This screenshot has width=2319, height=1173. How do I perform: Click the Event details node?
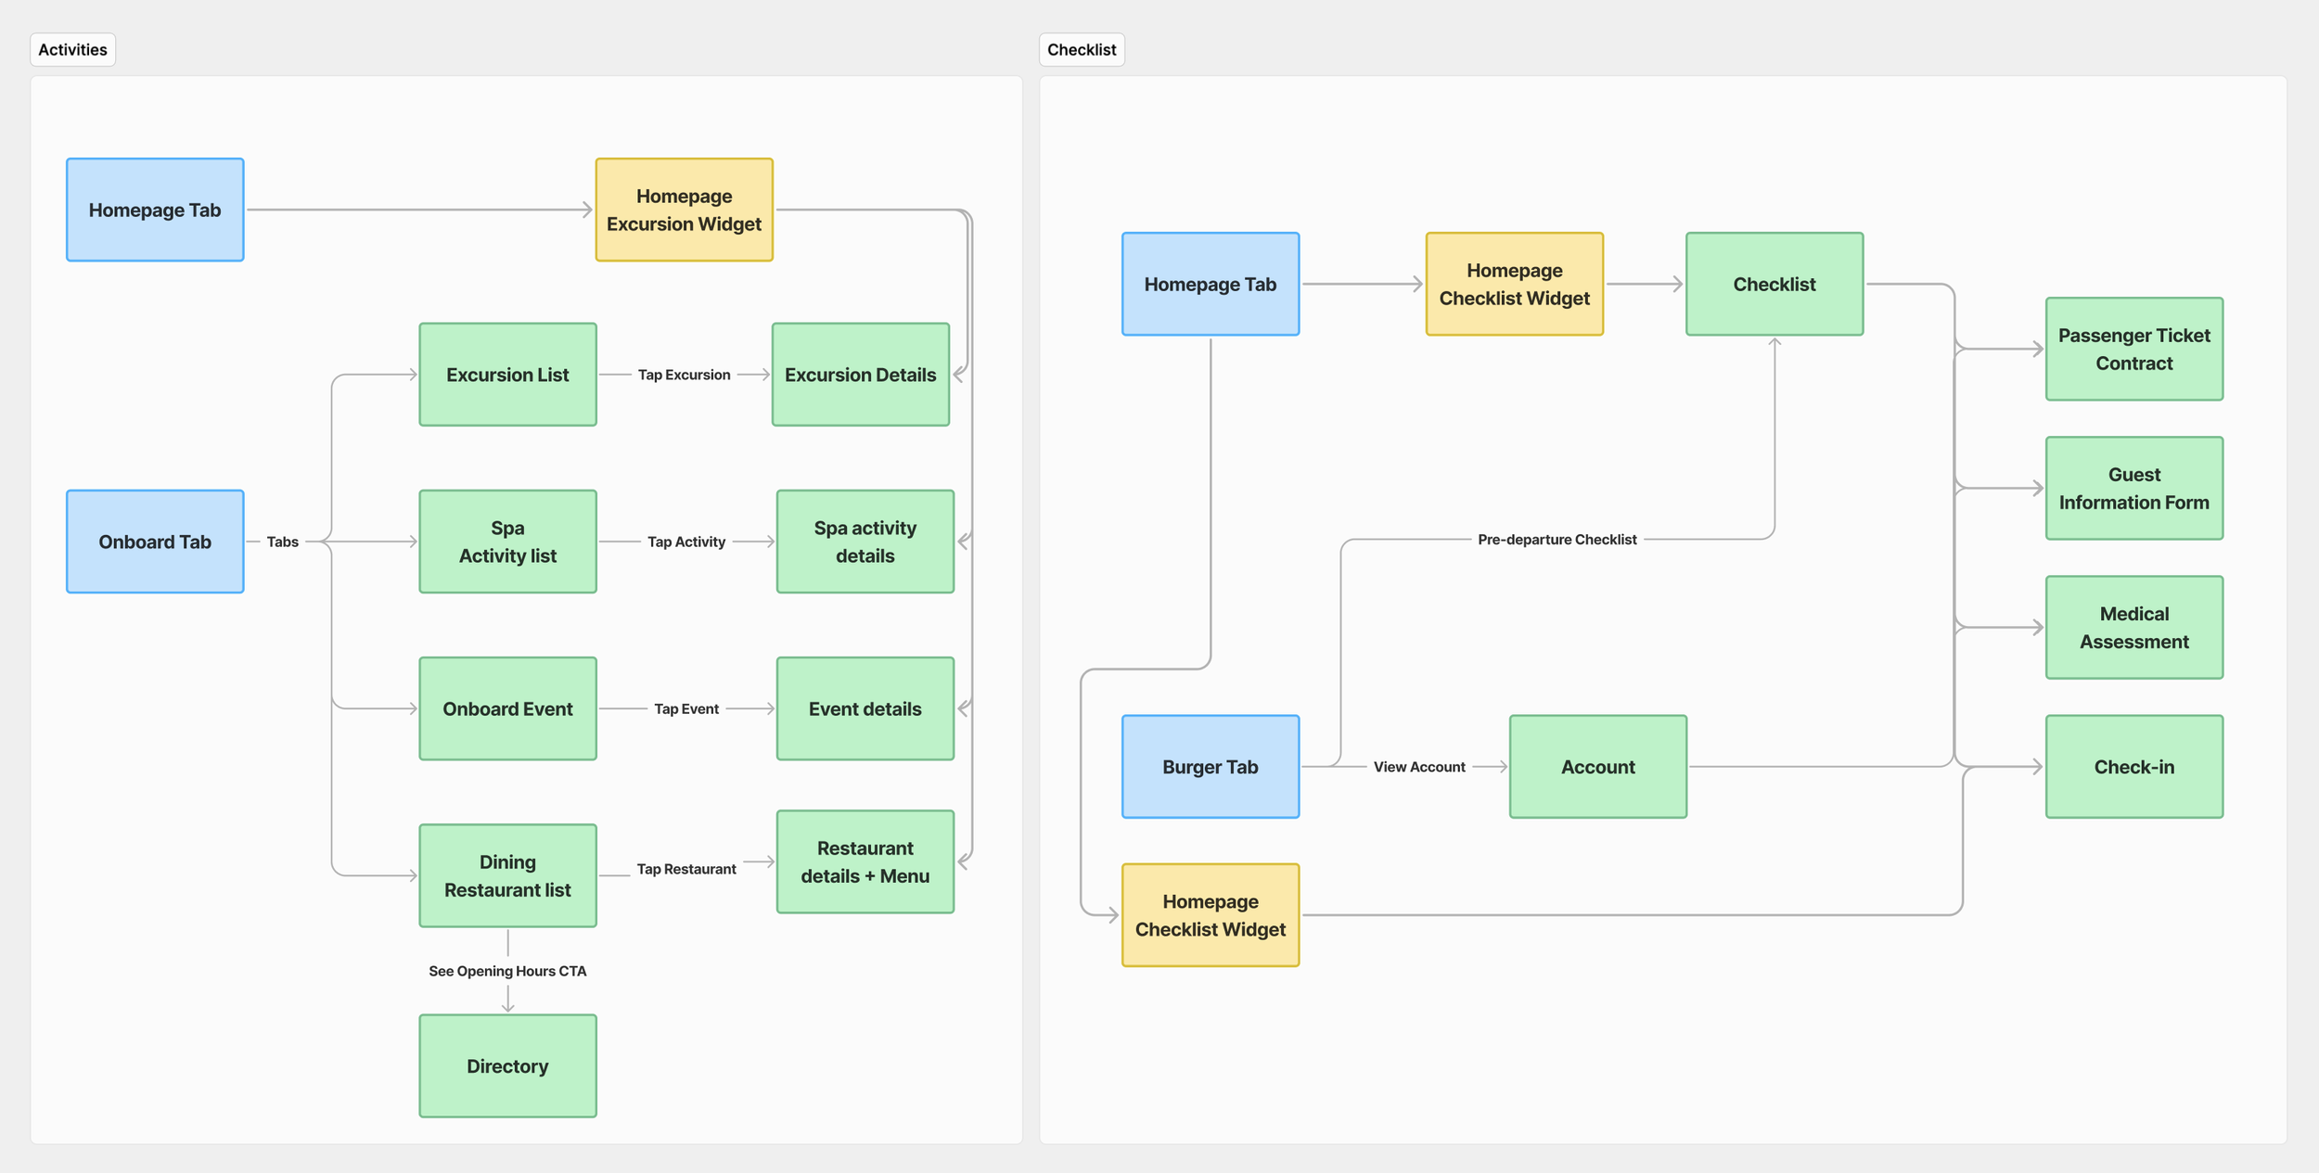(865, 708)
